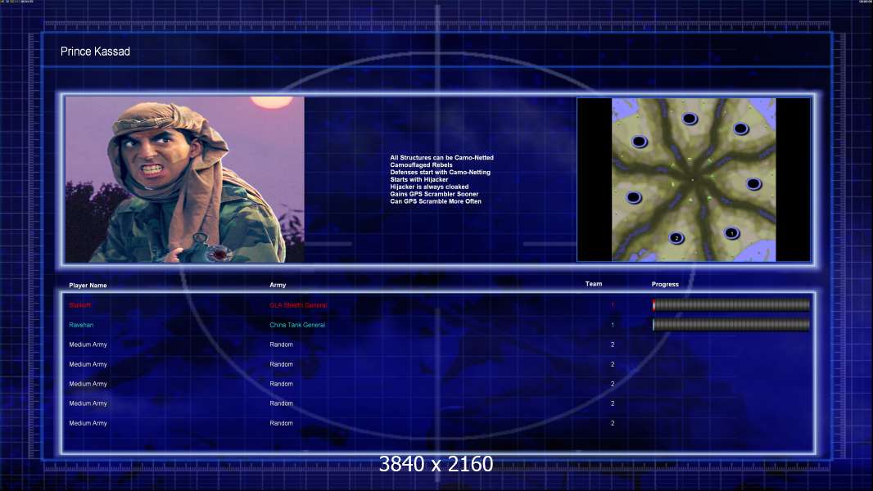Viewport: 873px width, 491px height.
Task: Click the 'Team' column header
Action: click(594, 284)
